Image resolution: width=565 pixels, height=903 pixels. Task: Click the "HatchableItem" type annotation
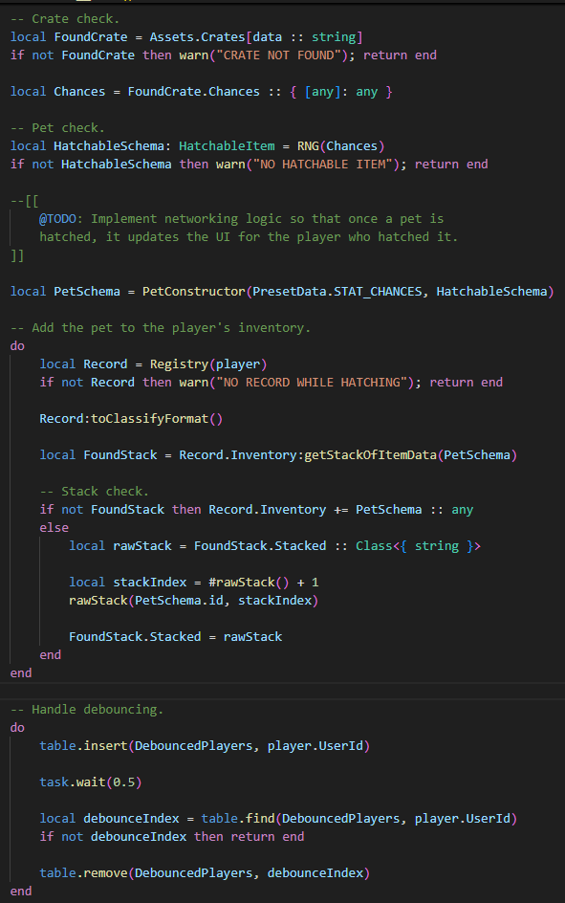[x=227, y=146]
